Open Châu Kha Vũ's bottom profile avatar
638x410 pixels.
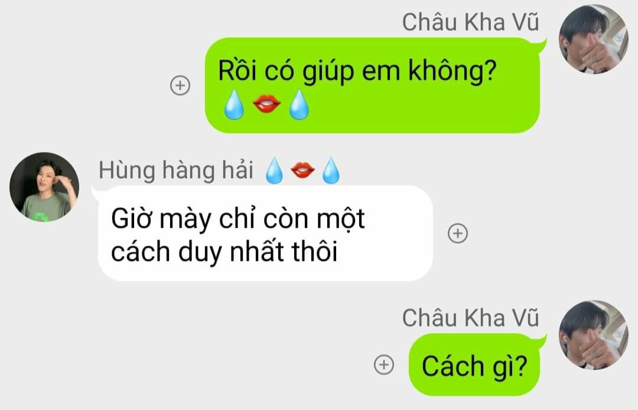click(594, 335)
